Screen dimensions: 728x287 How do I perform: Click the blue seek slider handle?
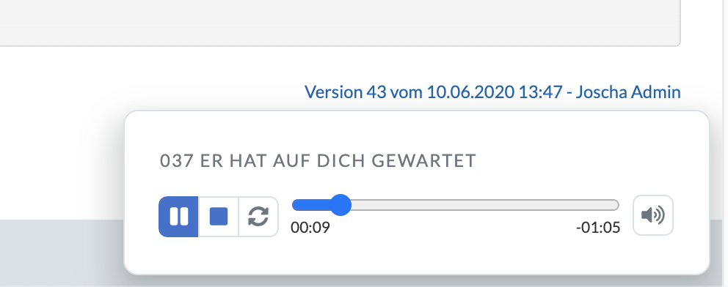[341, 205]
